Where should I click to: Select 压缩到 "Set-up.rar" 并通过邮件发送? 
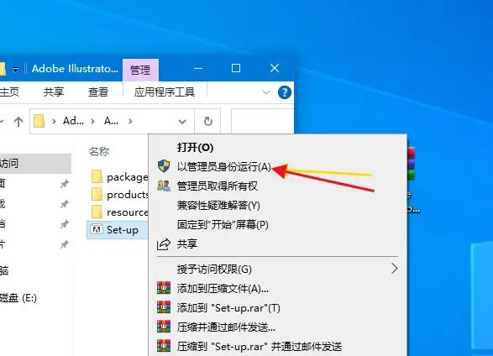[260, 347]
